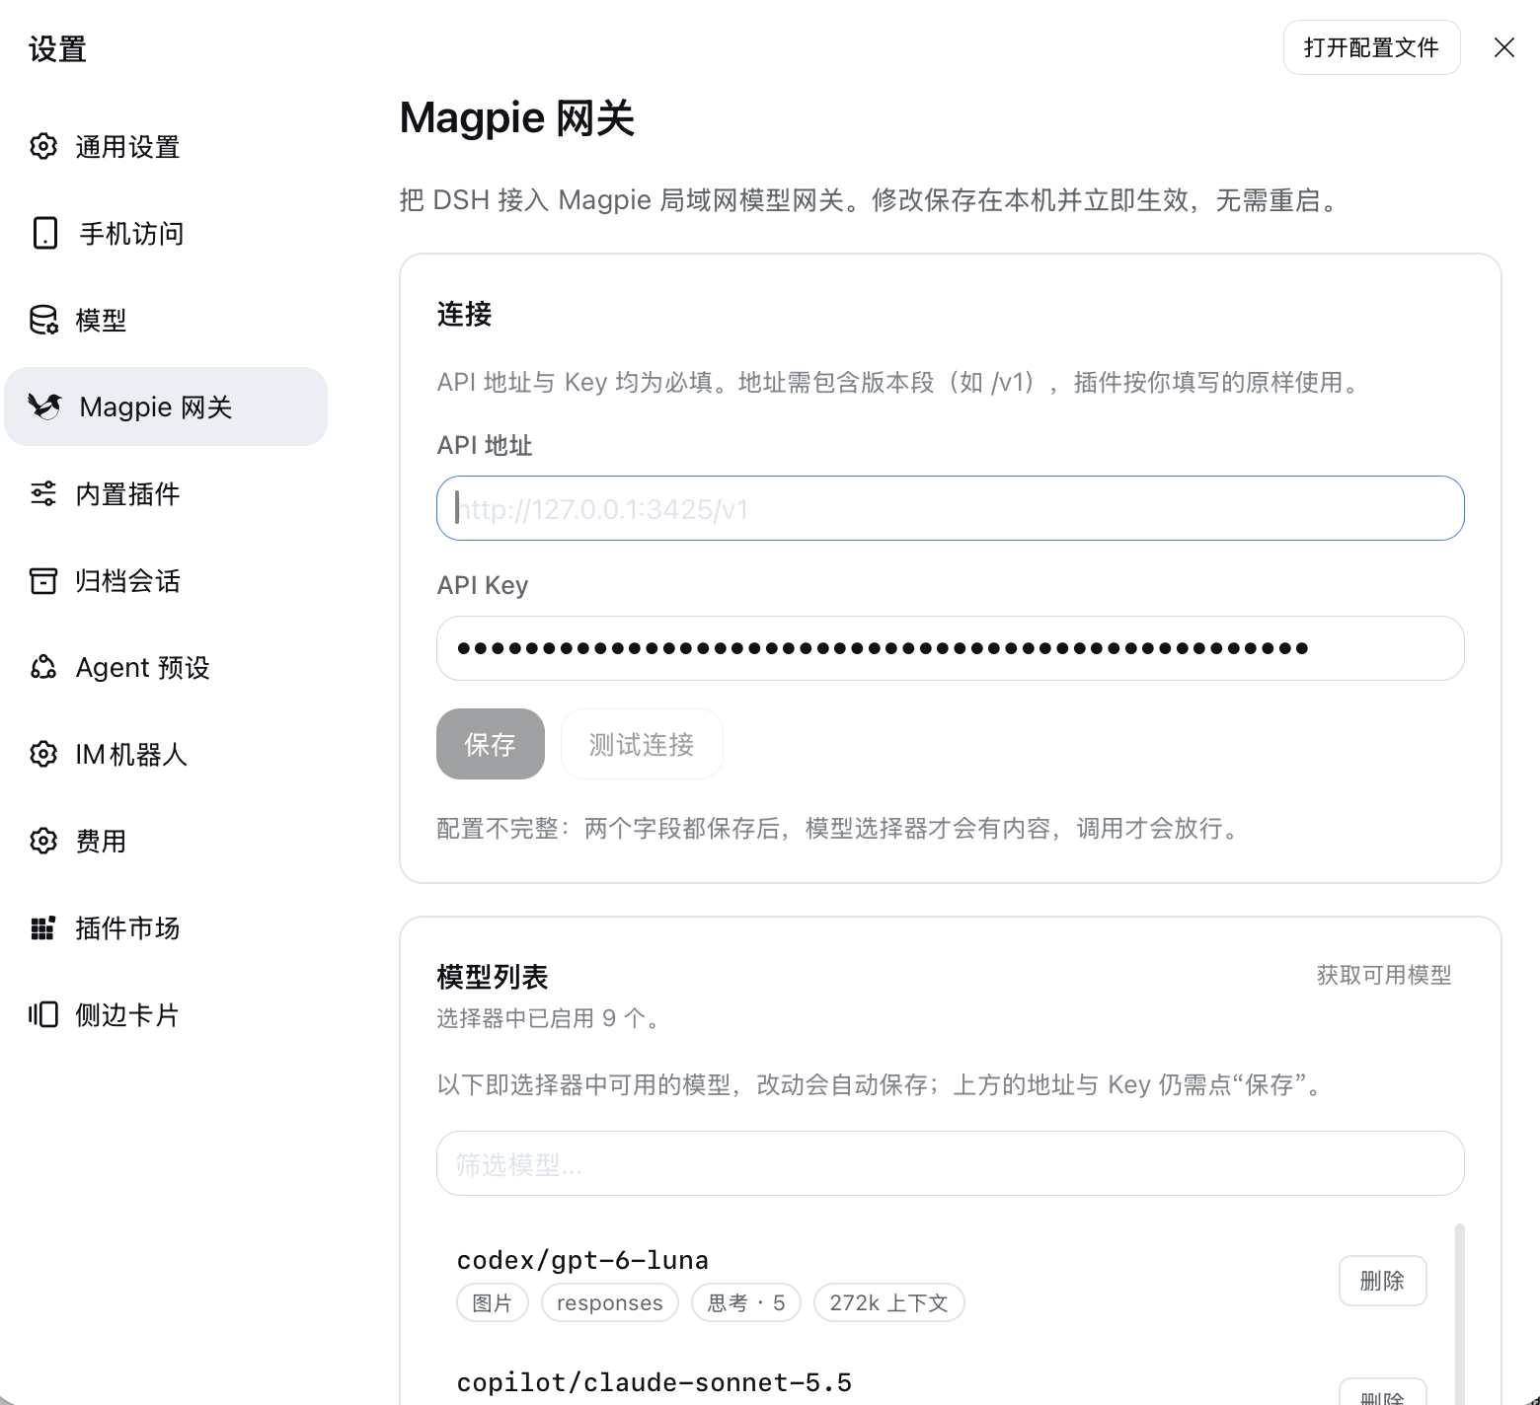Click the sliders icon beside 内置插件
This screenshot has width=1540, height=1405.
click(x=43, y=493)
